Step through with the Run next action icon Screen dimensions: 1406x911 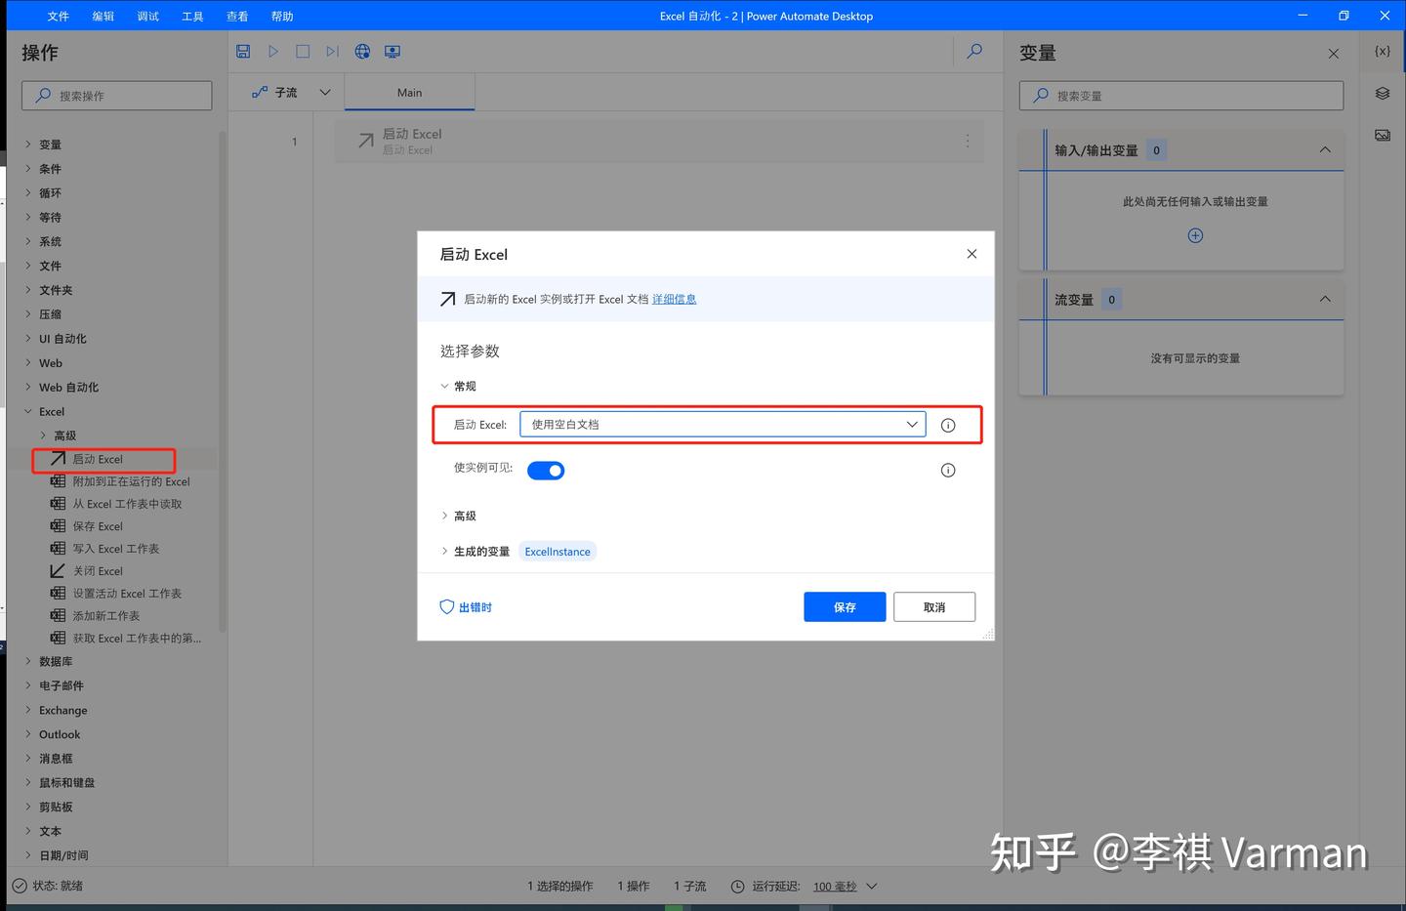332,51
